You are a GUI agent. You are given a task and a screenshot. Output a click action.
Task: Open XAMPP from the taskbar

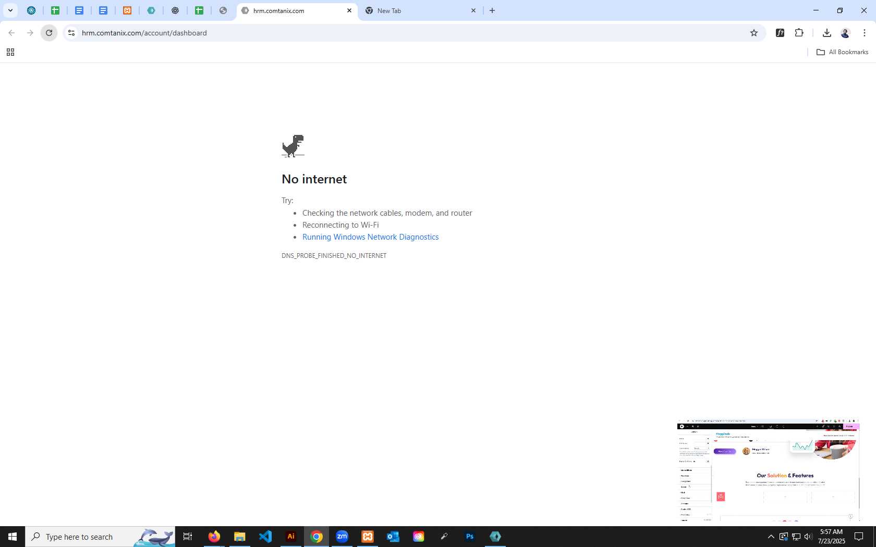[x=368, y=537]
